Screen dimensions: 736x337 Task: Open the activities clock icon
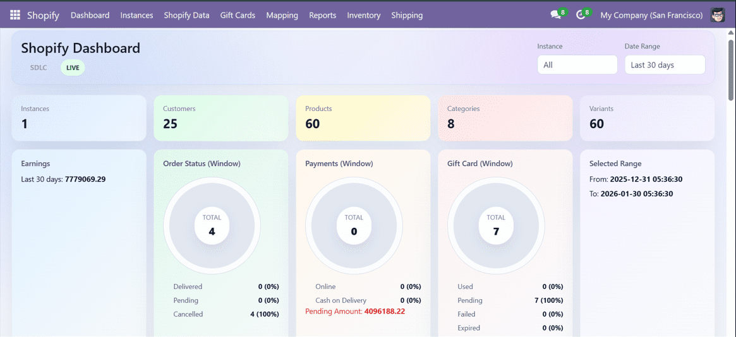tap(581, 15)
